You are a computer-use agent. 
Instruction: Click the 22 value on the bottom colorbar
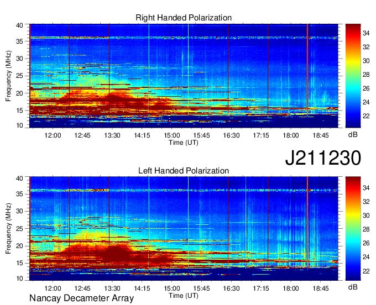coord(366,271)
